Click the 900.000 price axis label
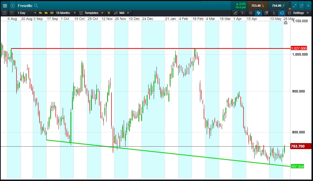 [x=298, y=91]
